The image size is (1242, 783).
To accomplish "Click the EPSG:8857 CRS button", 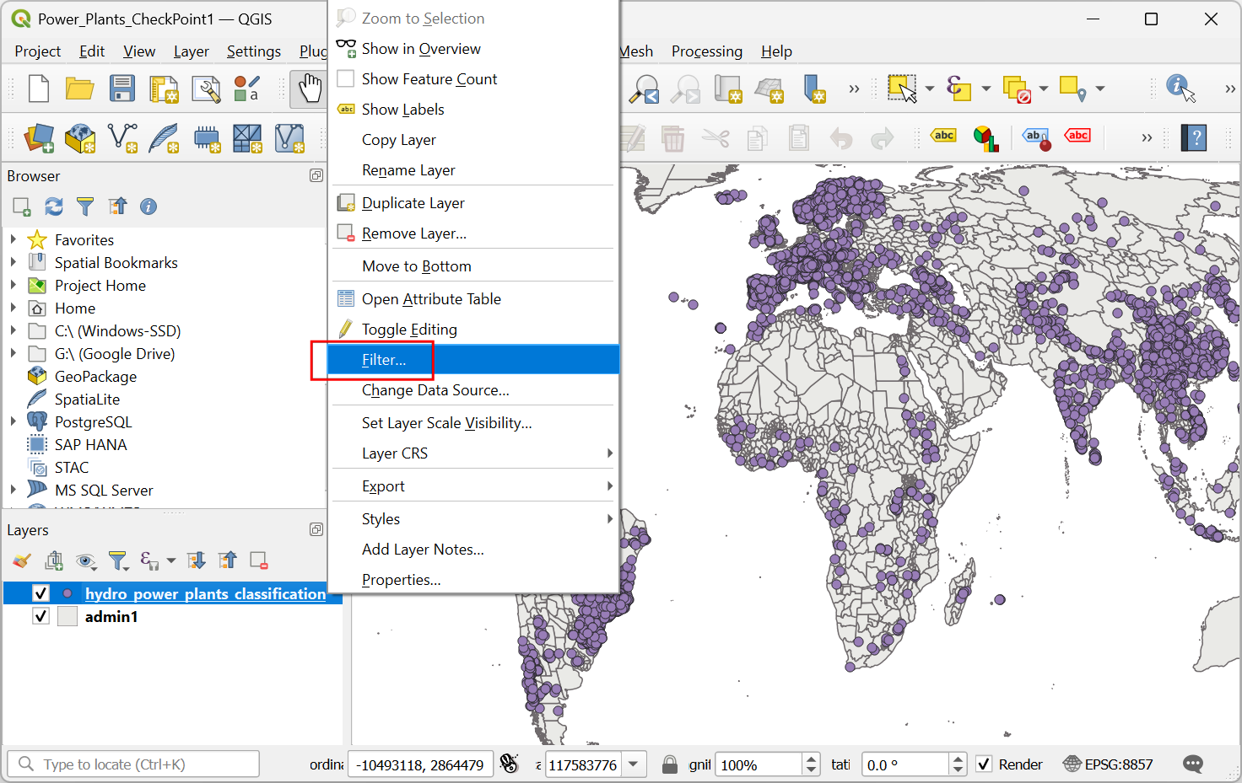I will click(1108, 764).
